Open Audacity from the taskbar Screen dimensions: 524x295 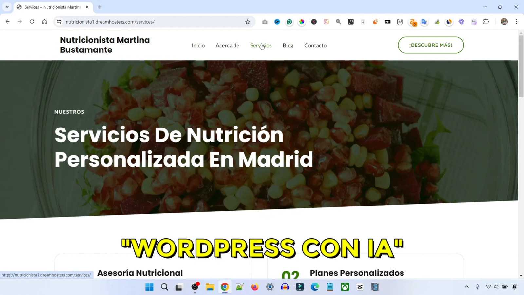click(285, 287)
